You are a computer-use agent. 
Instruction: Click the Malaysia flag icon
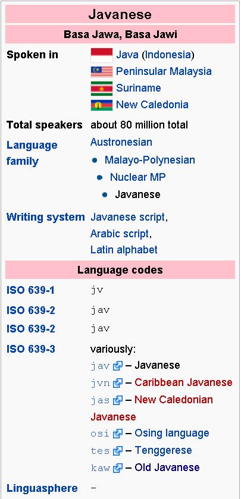[x=102, y=71]
